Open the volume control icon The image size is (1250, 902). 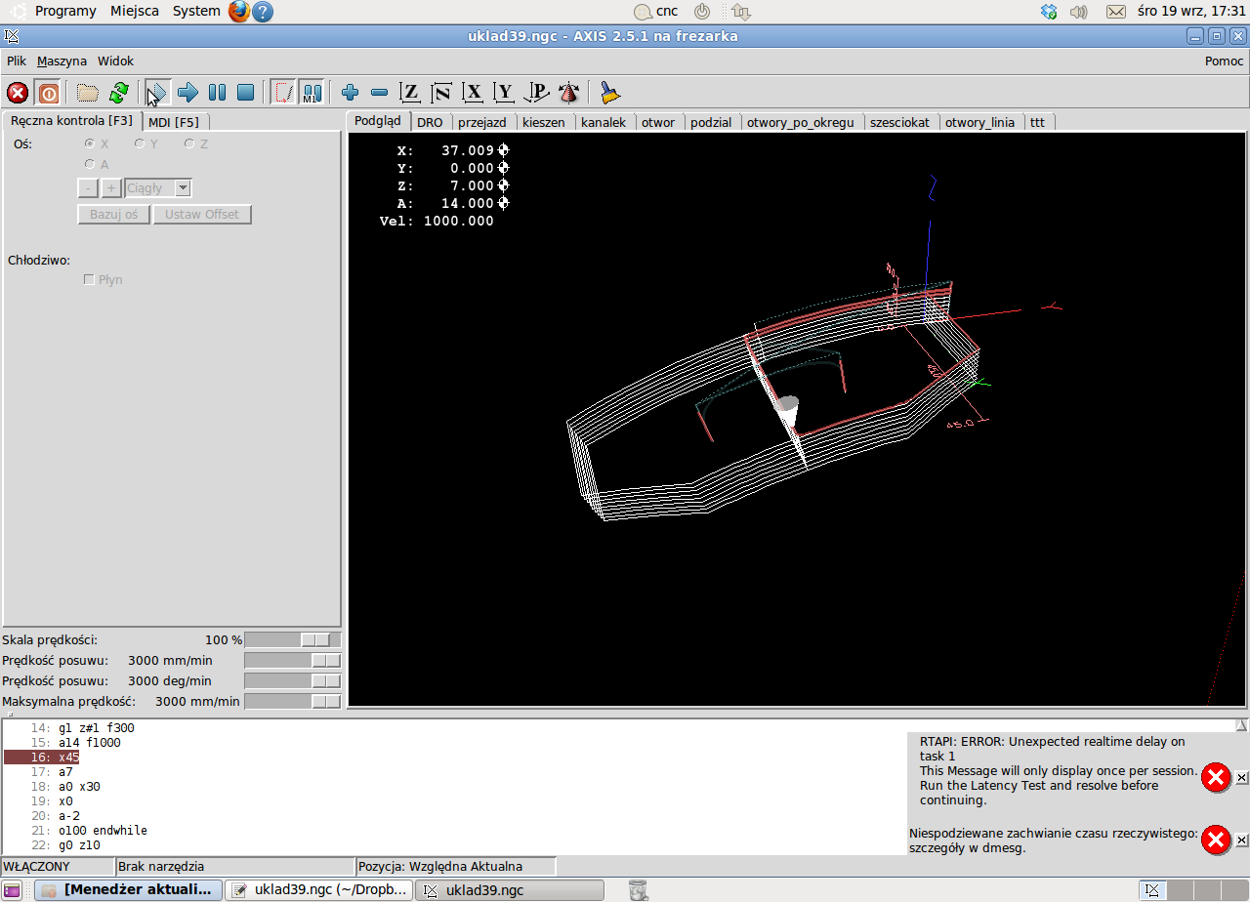point(1078,12)
